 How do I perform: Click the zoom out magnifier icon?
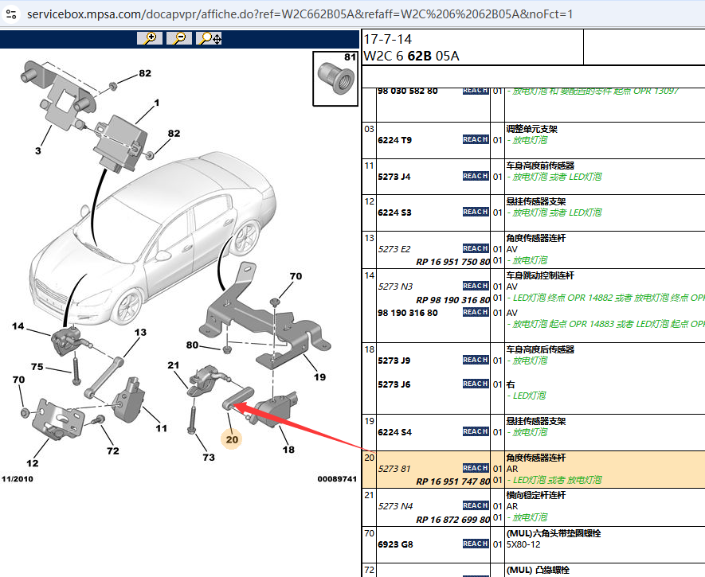pyautogui.click(x=180, y=38)
